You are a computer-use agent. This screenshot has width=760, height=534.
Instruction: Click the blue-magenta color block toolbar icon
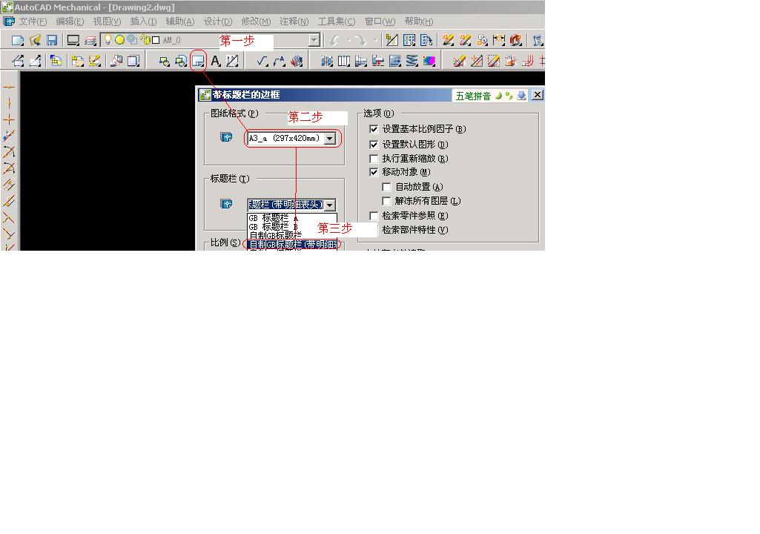[429, 61]
